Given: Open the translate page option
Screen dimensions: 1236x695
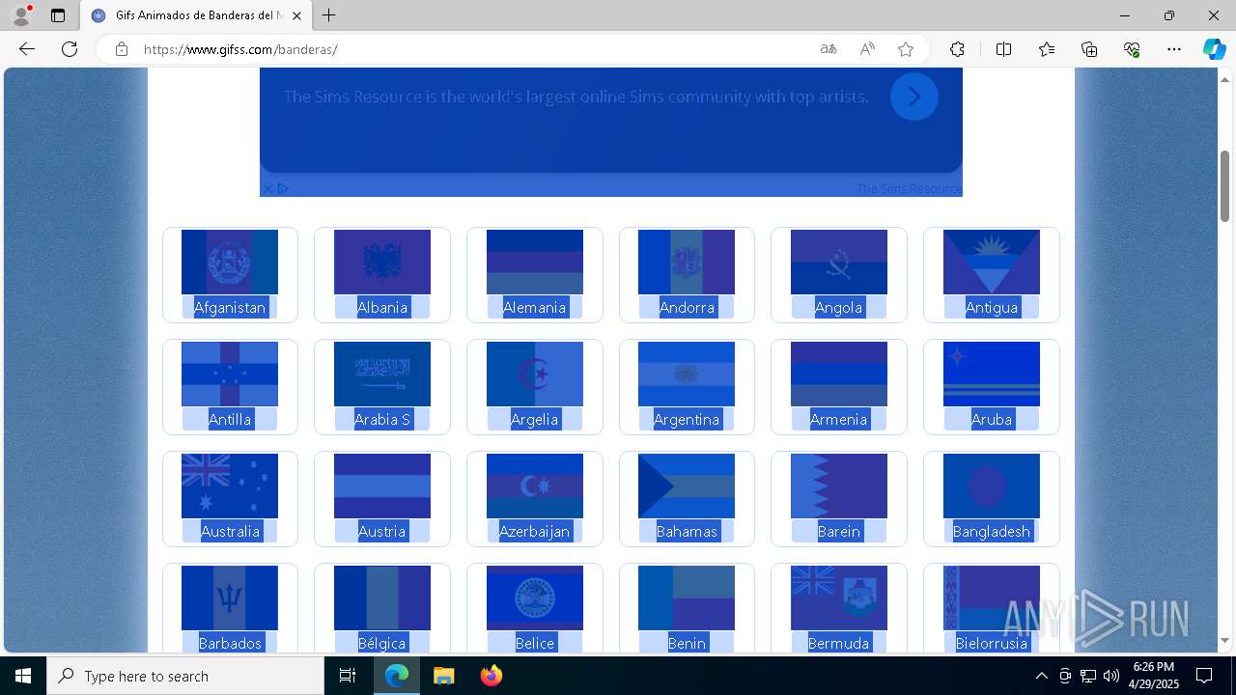Looking at the screenshot, I should pyautogui.click(x=829, y=49).
